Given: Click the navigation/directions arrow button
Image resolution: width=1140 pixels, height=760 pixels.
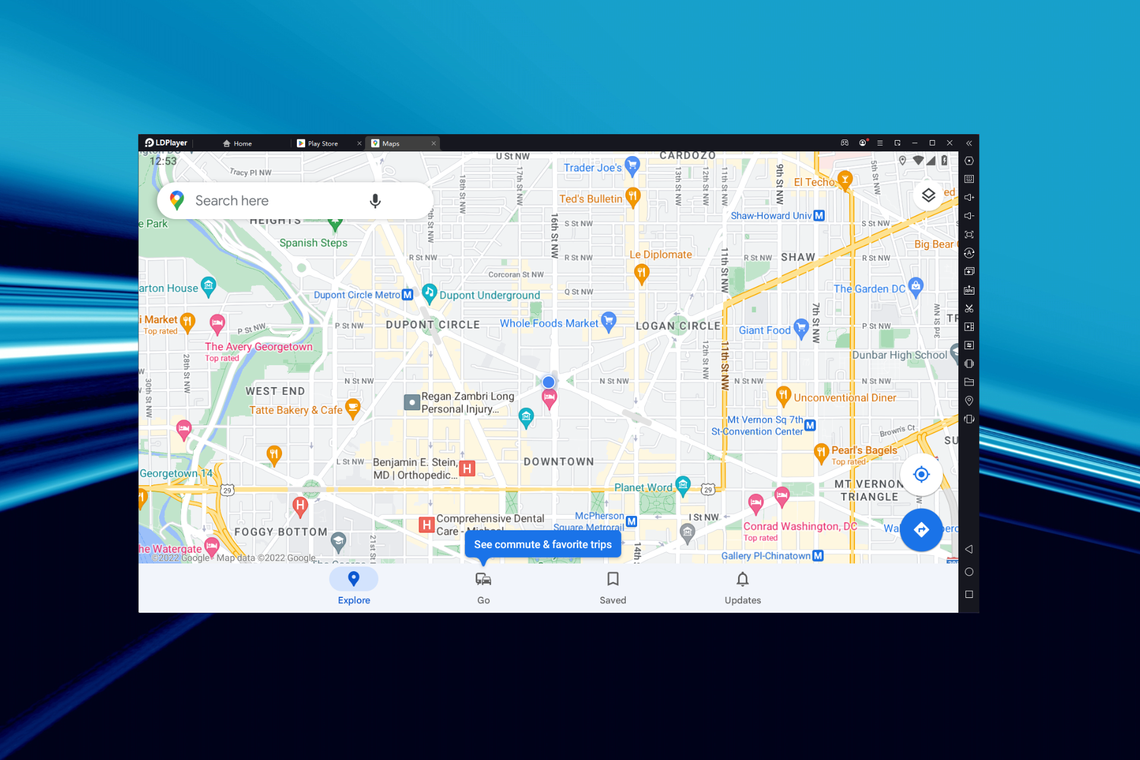Looking at the screenshot, I should (921, 528).
